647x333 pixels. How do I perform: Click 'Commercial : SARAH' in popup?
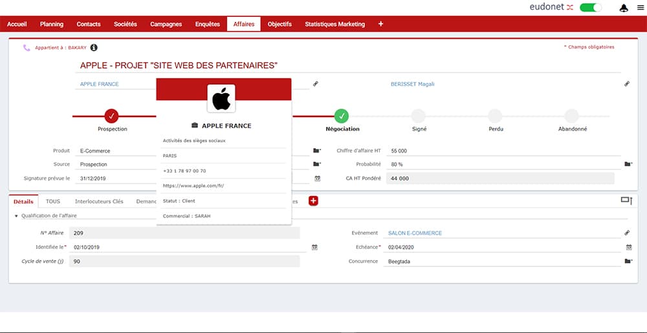[186, 215]
